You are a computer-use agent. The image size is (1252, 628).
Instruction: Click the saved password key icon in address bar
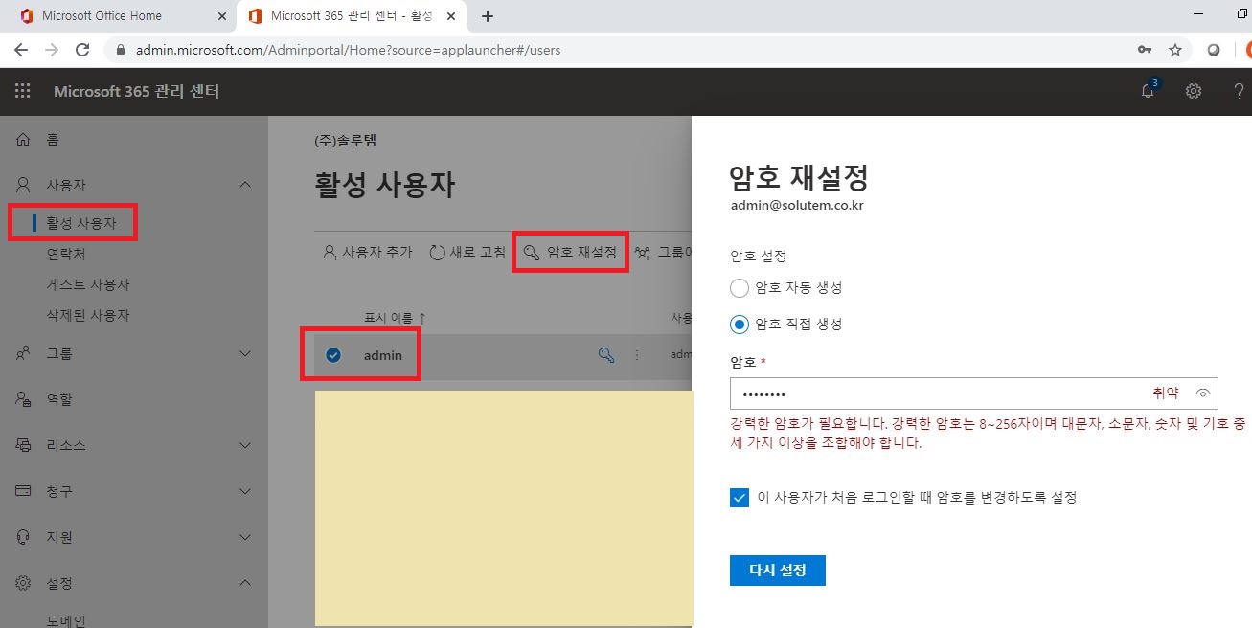coord(1145,50)
